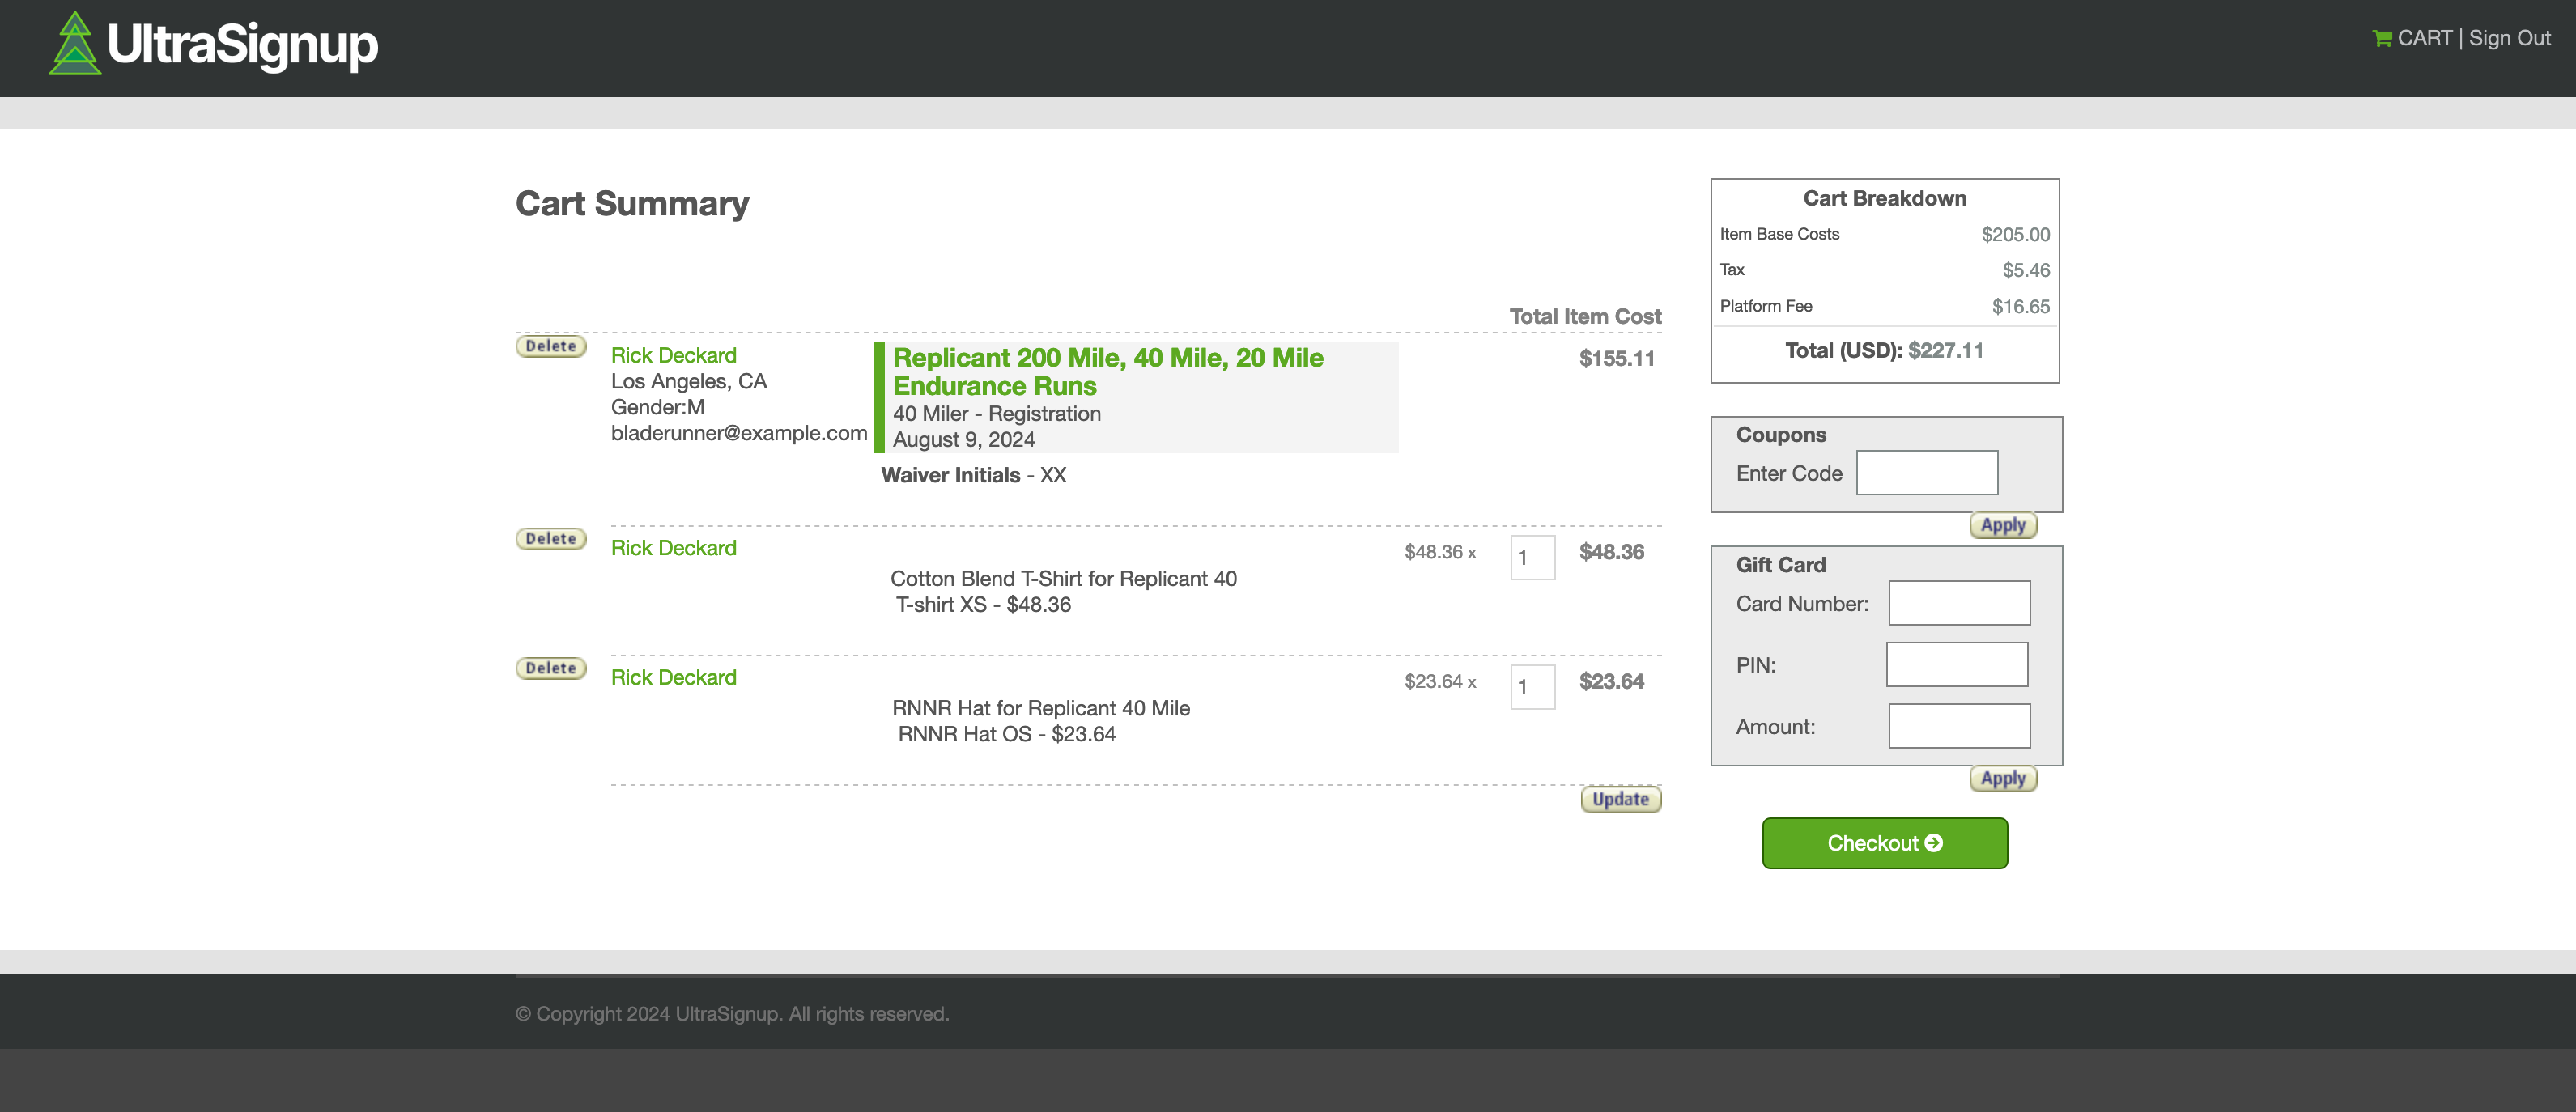The image size is (2576, 1112).
Task: Click Rick Deckard name on hat row
Action: pos(673,677)
